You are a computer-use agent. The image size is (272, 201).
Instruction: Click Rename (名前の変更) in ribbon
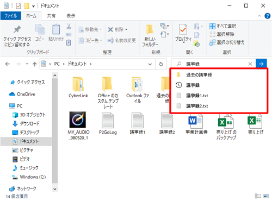(121, 40)
